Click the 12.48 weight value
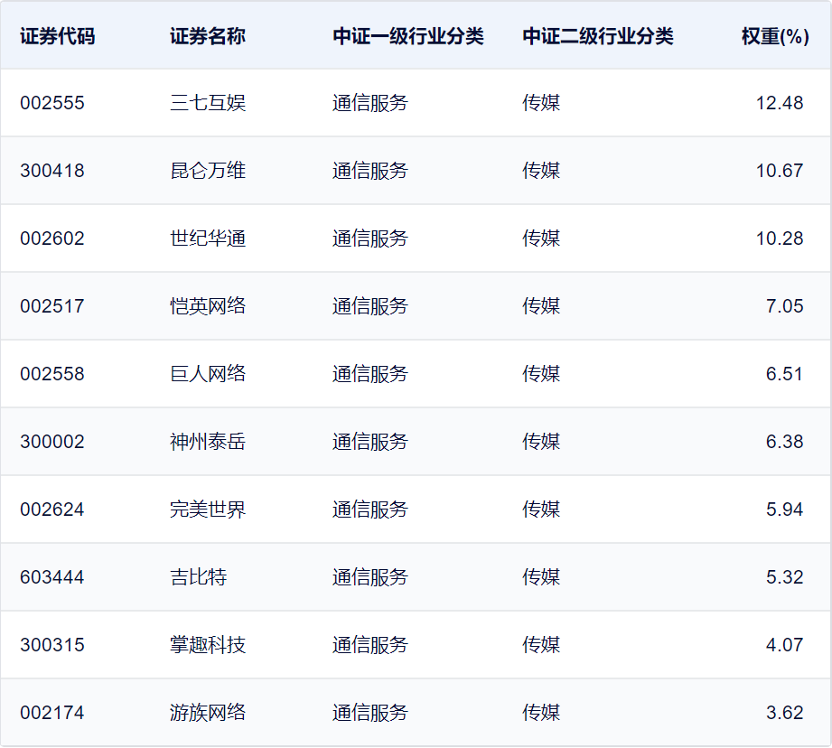This screenshot has height=748, width=832. (780, 103)
